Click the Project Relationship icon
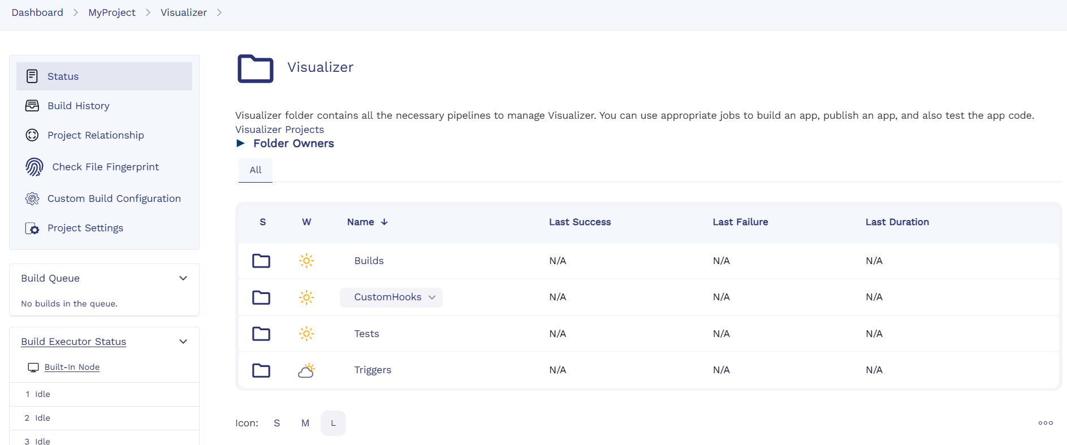 pyautogui.click(x=32, y=135)
